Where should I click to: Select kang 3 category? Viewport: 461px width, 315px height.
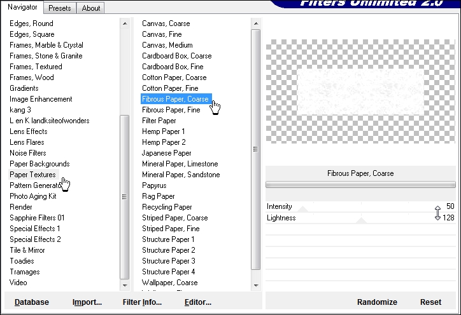20,110
